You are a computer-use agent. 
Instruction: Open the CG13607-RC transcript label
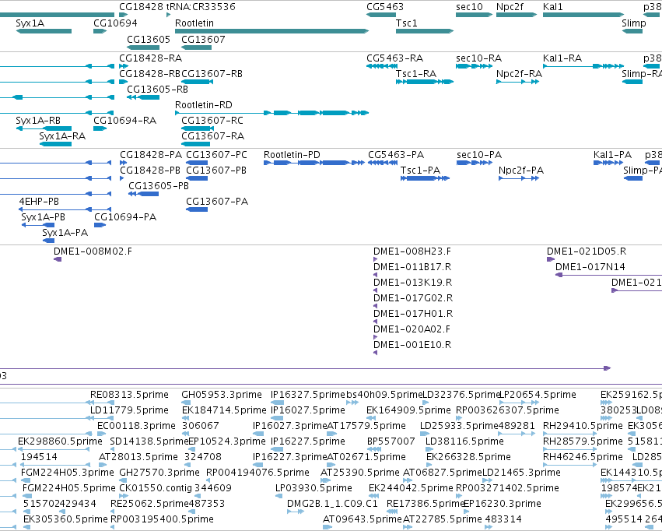(212, 121)
